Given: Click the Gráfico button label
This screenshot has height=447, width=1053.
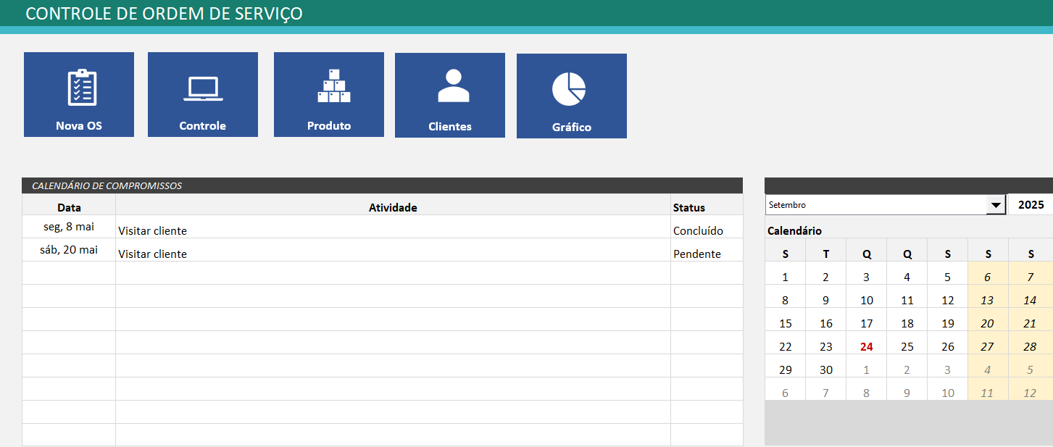Looking at the screenshot, I should click(572, 127).
